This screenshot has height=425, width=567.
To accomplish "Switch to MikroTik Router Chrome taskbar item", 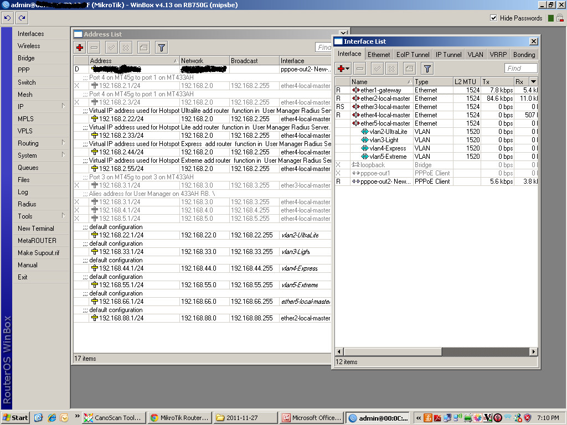I will coord(180,418).
